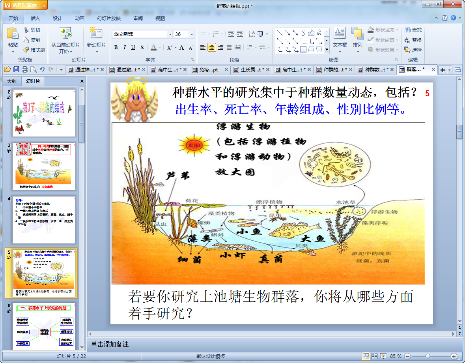
Task: Open WPS application menu dropdown arrow
Action: tap(44, 6)
